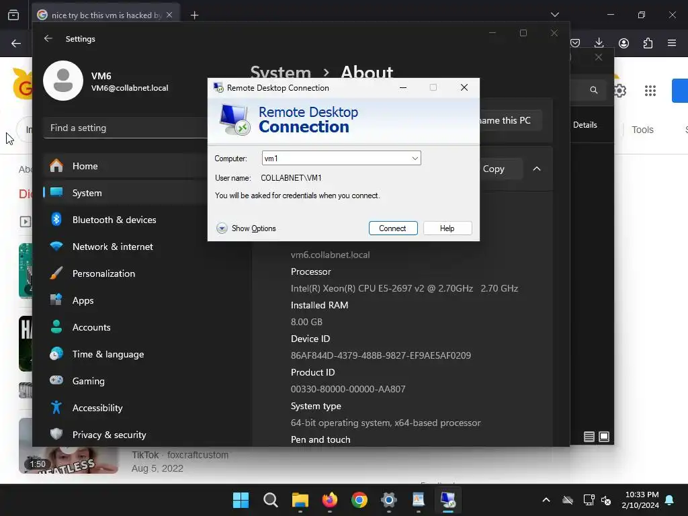
Task: Click System breadcrumb in Settings header
Action: pos(280,73)
